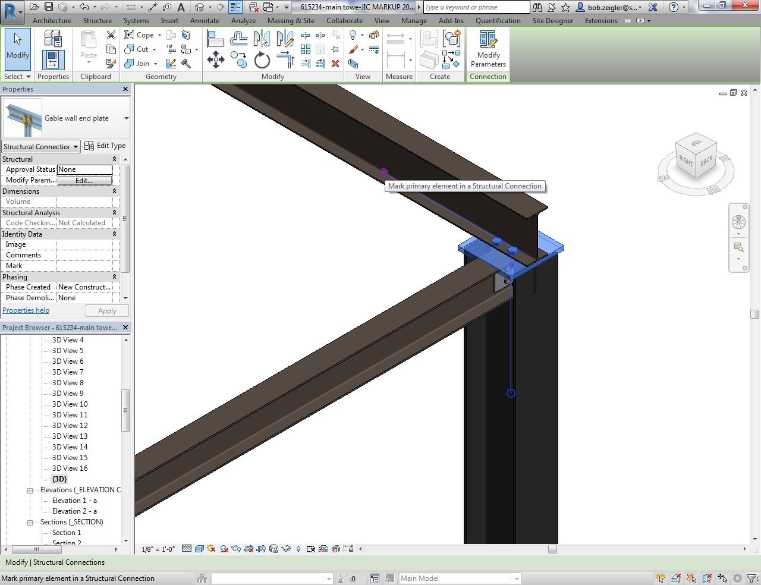Click the Type Properties icon
Screen dimensions: 761x585
pos(52,40)
